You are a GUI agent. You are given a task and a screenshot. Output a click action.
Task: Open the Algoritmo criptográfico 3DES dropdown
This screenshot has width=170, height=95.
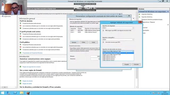pyautogui.click(x=118, y=40)
